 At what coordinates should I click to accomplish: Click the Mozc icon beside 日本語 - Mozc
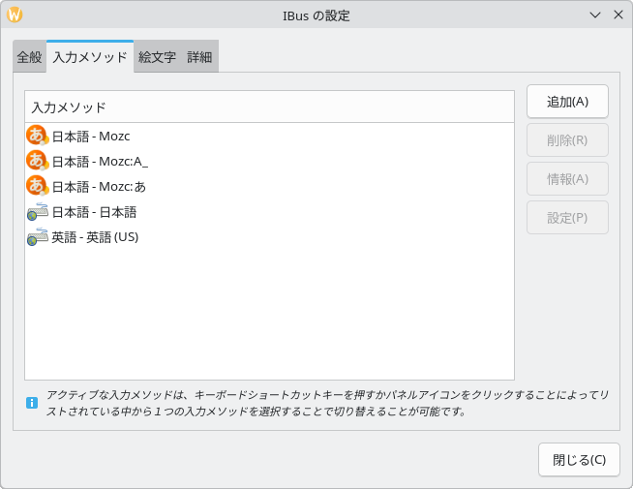(x=37, y=136)
